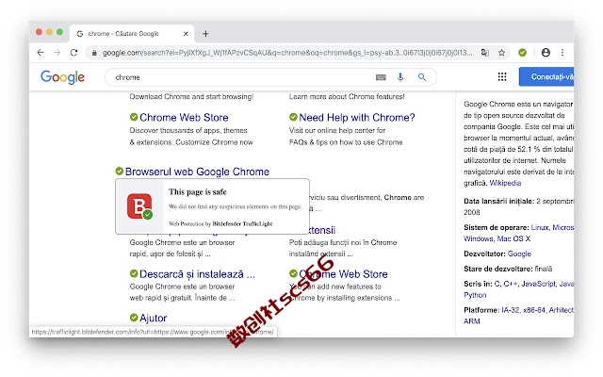The width and height of the screenshot is (603, 377).
Task: Open the translate page icon
Action: [x=485, y=53]
